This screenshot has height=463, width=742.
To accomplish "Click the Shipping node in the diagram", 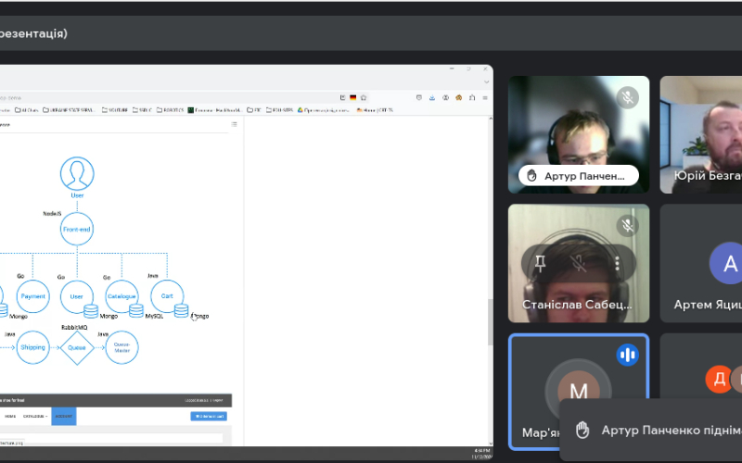I will point(33,347).
